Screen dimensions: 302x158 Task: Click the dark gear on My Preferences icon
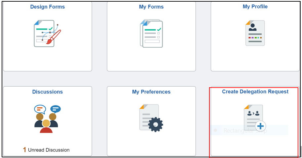(x=155, y=124)
